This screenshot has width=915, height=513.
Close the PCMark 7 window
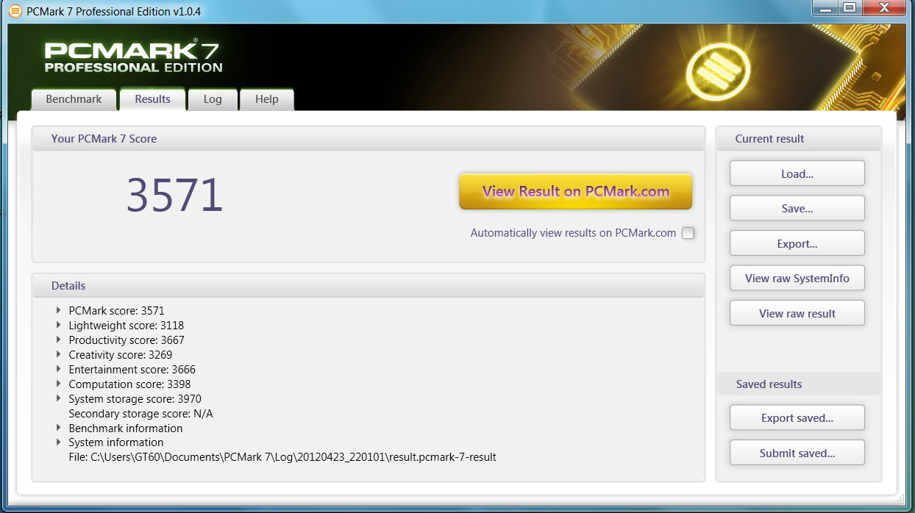(x=884, y=7)
